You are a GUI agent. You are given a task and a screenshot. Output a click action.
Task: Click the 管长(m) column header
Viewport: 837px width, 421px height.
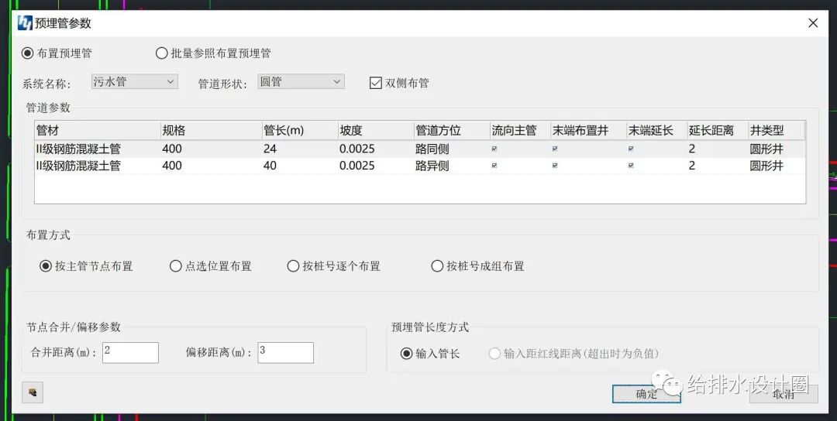[299, 131]
